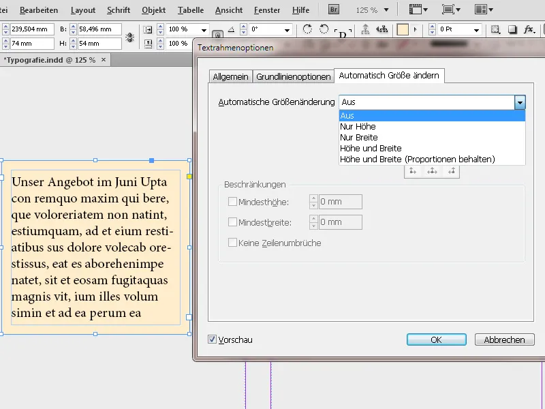Click Abbrechen to cancel the dialog

(504, 339)
